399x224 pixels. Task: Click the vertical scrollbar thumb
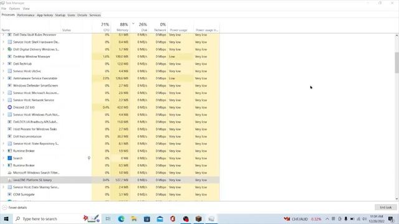(397, 62)
